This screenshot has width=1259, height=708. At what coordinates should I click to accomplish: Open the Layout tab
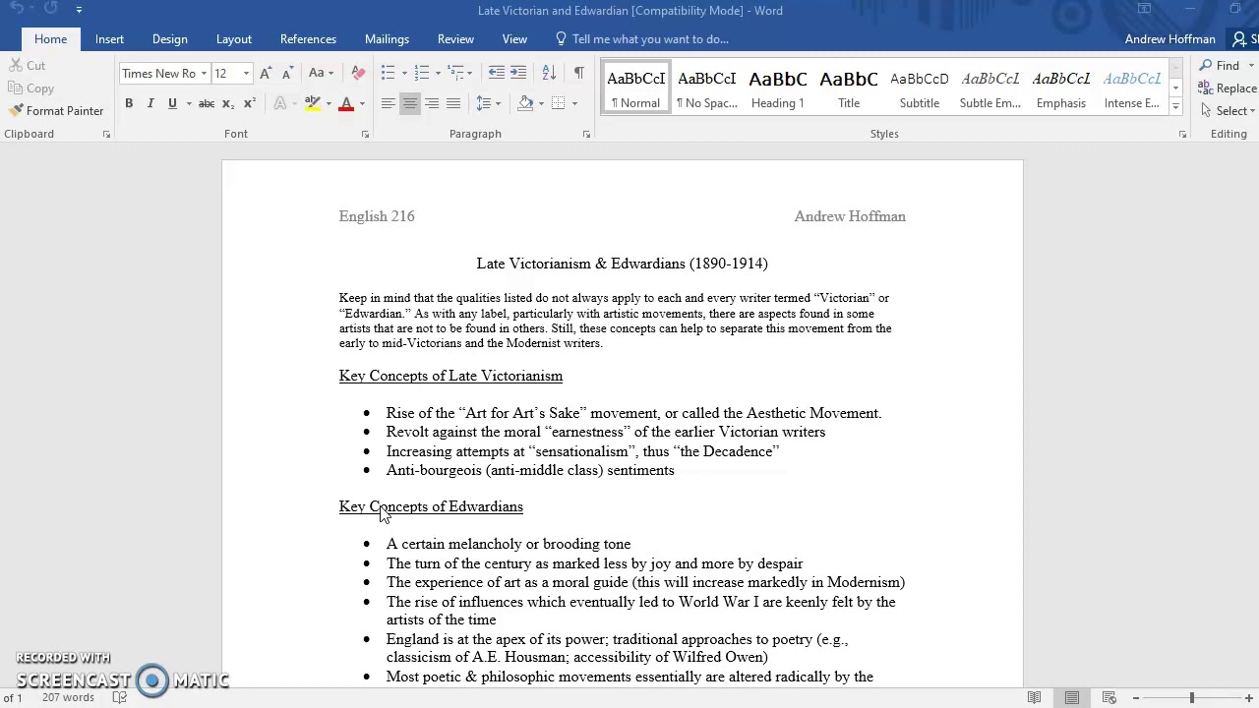234,39
